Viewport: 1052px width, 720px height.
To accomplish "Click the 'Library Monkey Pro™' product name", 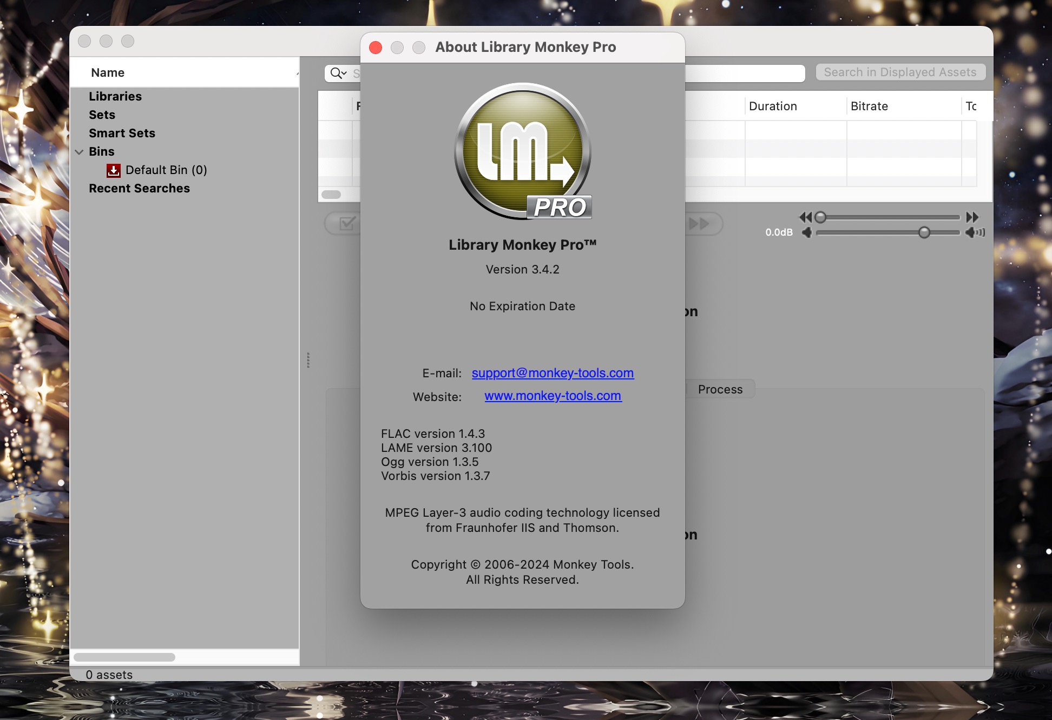I will click(523, 245).
